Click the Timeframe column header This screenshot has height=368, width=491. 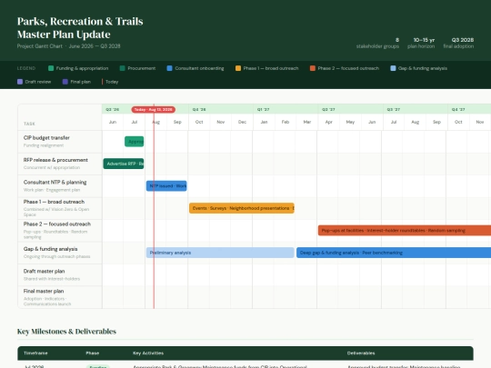coord(35,353)
